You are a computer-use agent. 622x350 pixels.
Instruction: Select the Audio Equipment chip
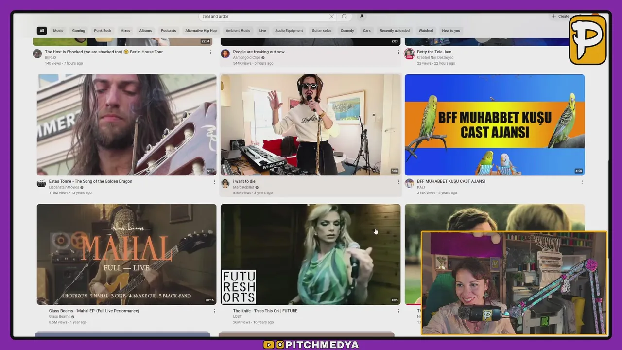point(289,31)
